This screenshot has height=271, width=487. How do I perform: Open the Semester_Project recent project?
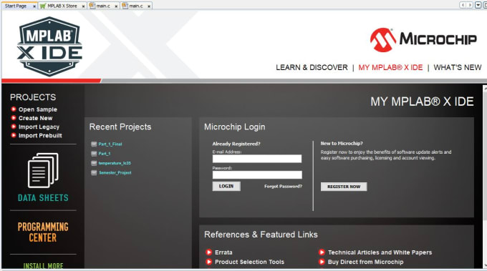coord(115,173)
